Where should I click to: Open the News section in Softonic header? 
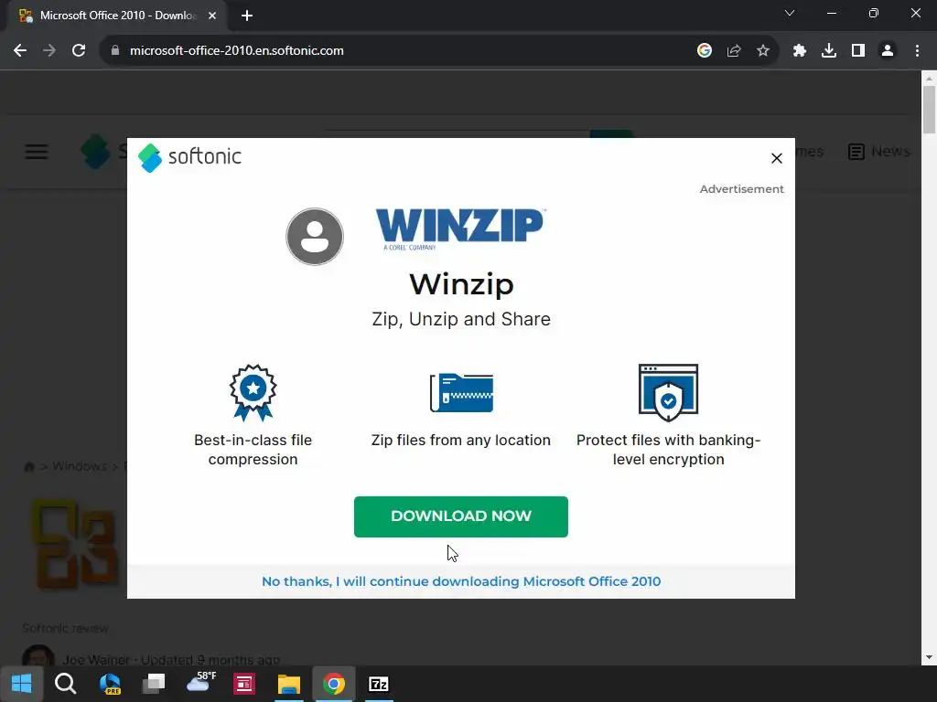click(879, 152)
